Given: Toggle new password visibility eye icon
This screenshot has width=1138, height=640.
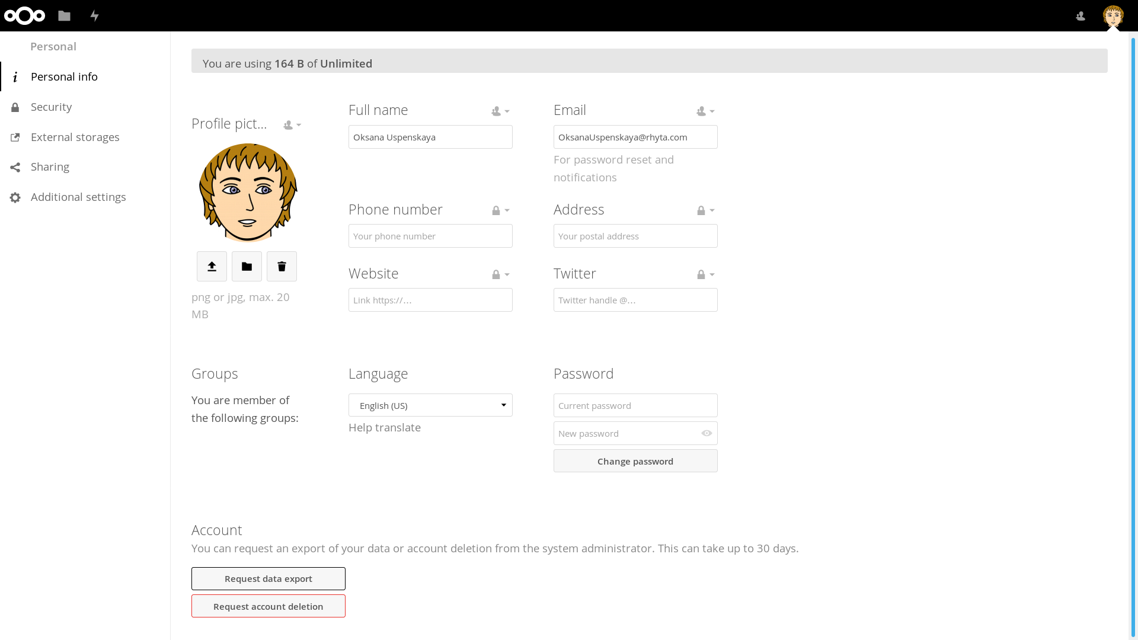Looking at the screenshot, I should click(707, 433).
